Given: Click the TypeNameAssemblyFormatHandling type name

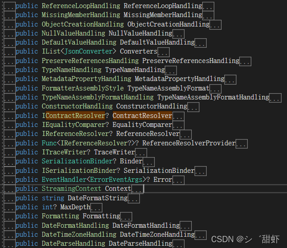Looking at the screenshot, I should point(98,97).
